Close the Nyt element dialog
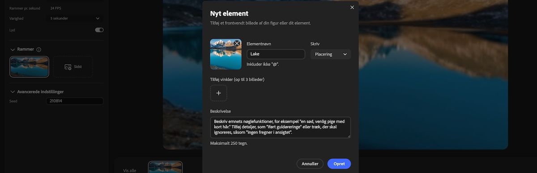Image resolution: width=537 pixels, height=173 pixels. click(352, 7)
